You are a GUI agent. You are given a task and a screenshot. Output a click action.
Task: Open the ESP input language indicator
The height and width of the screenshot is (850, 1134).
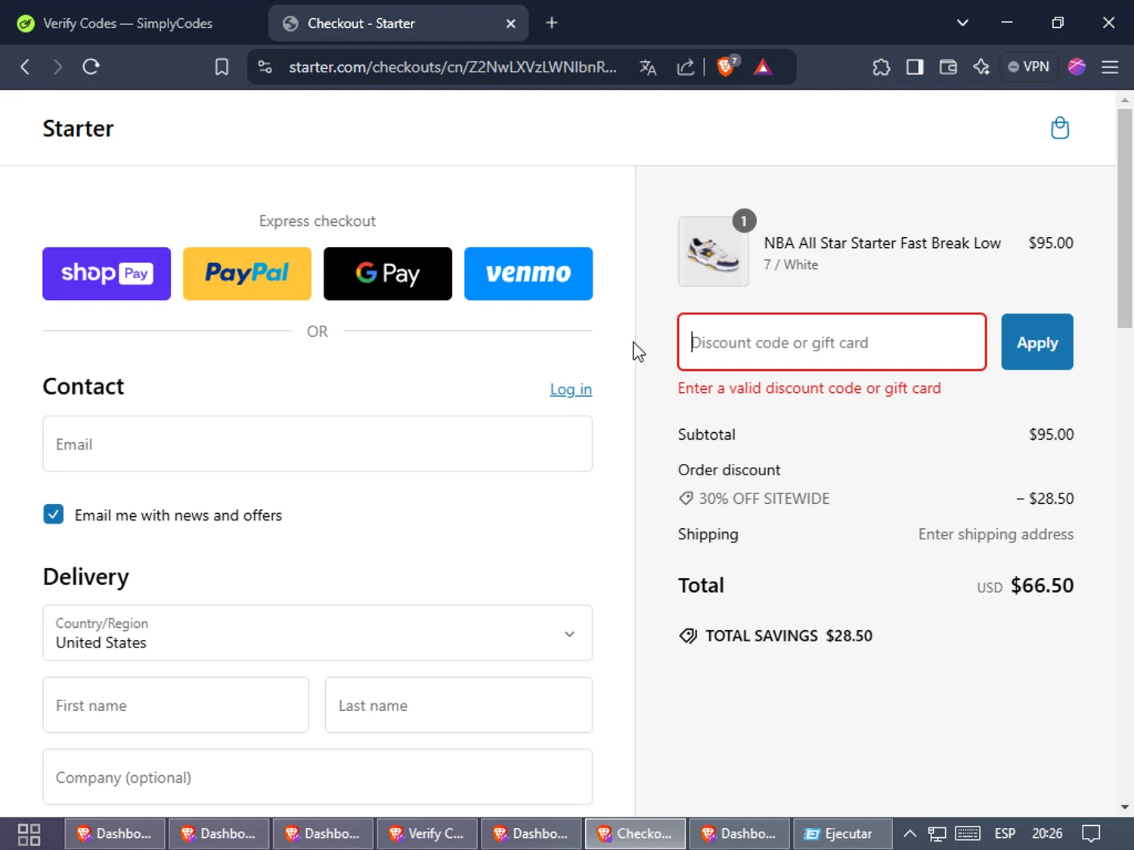1005,834
